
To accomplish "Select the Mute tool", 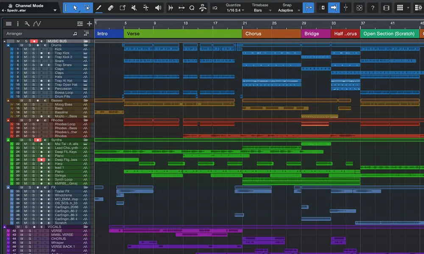I will (134, 7).
